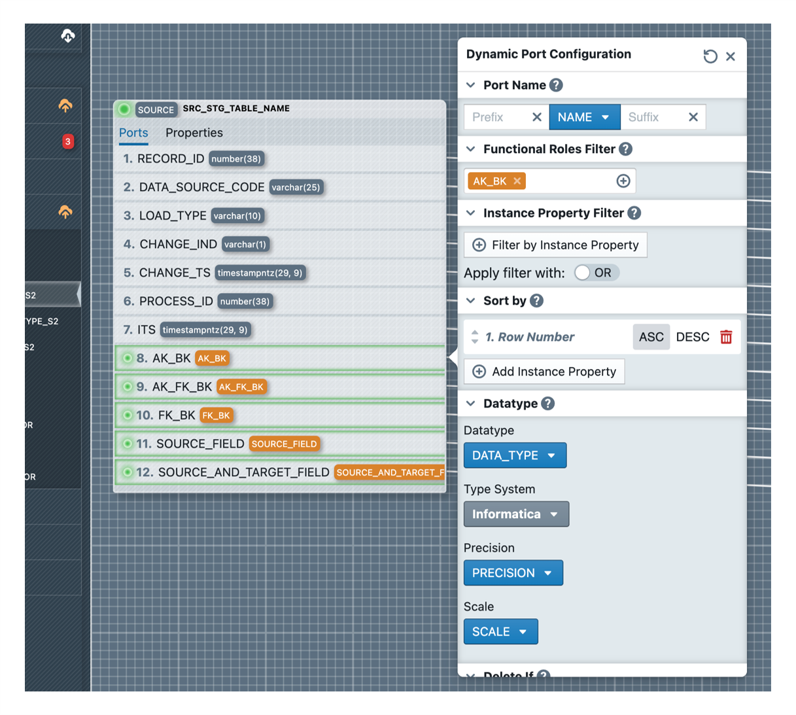Screen dimensions: 796x715
Task: Remove the AK_BK role tag
Action: click(x=517, y=181)
